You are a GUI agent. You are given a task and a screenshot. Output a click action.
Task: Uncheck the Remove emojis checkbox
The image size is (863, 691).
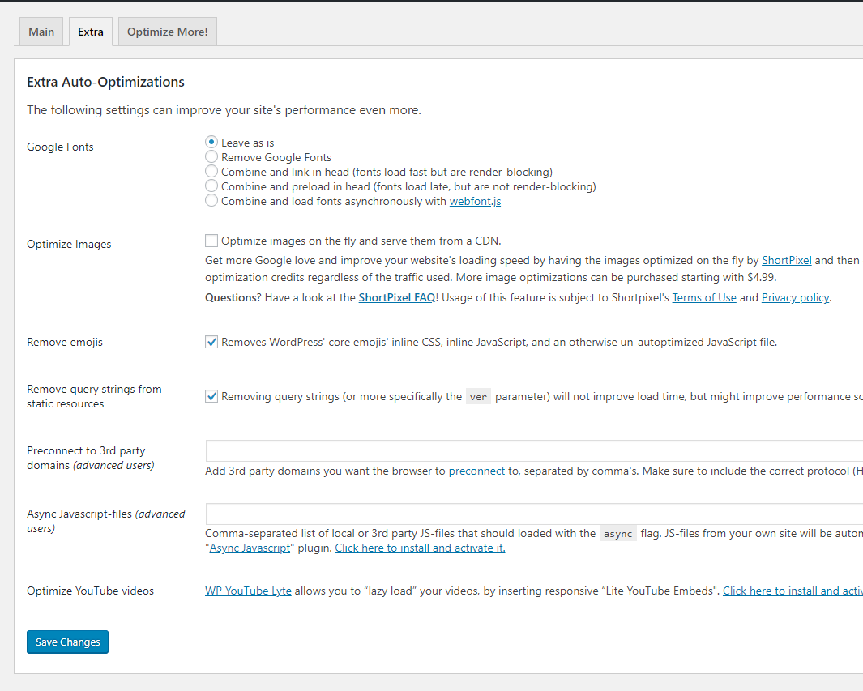[211, 342]
